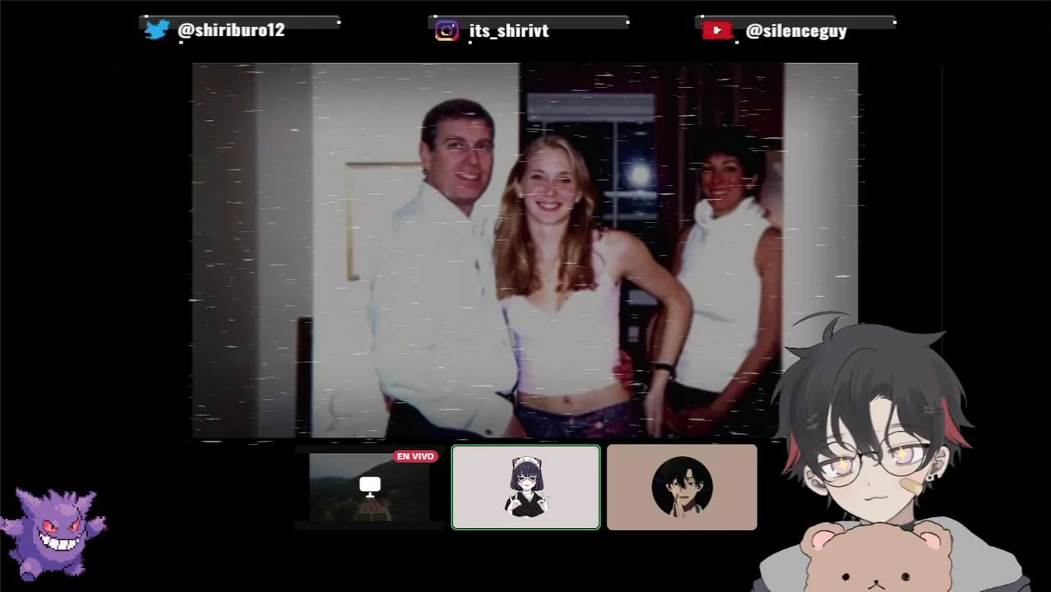The height and width of the screenshot is (592, 1051).
Task: Select the dark-haired circular avatar participant tile
Action: 682,487
